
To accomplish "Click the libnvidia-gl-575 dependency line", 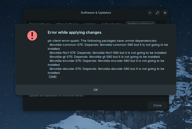I will tap(105, 56).
